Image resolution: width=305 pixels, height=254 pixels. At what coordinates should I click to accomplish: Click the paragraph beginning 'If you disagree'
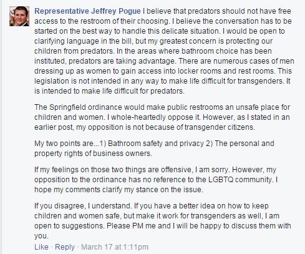[163, 221]
